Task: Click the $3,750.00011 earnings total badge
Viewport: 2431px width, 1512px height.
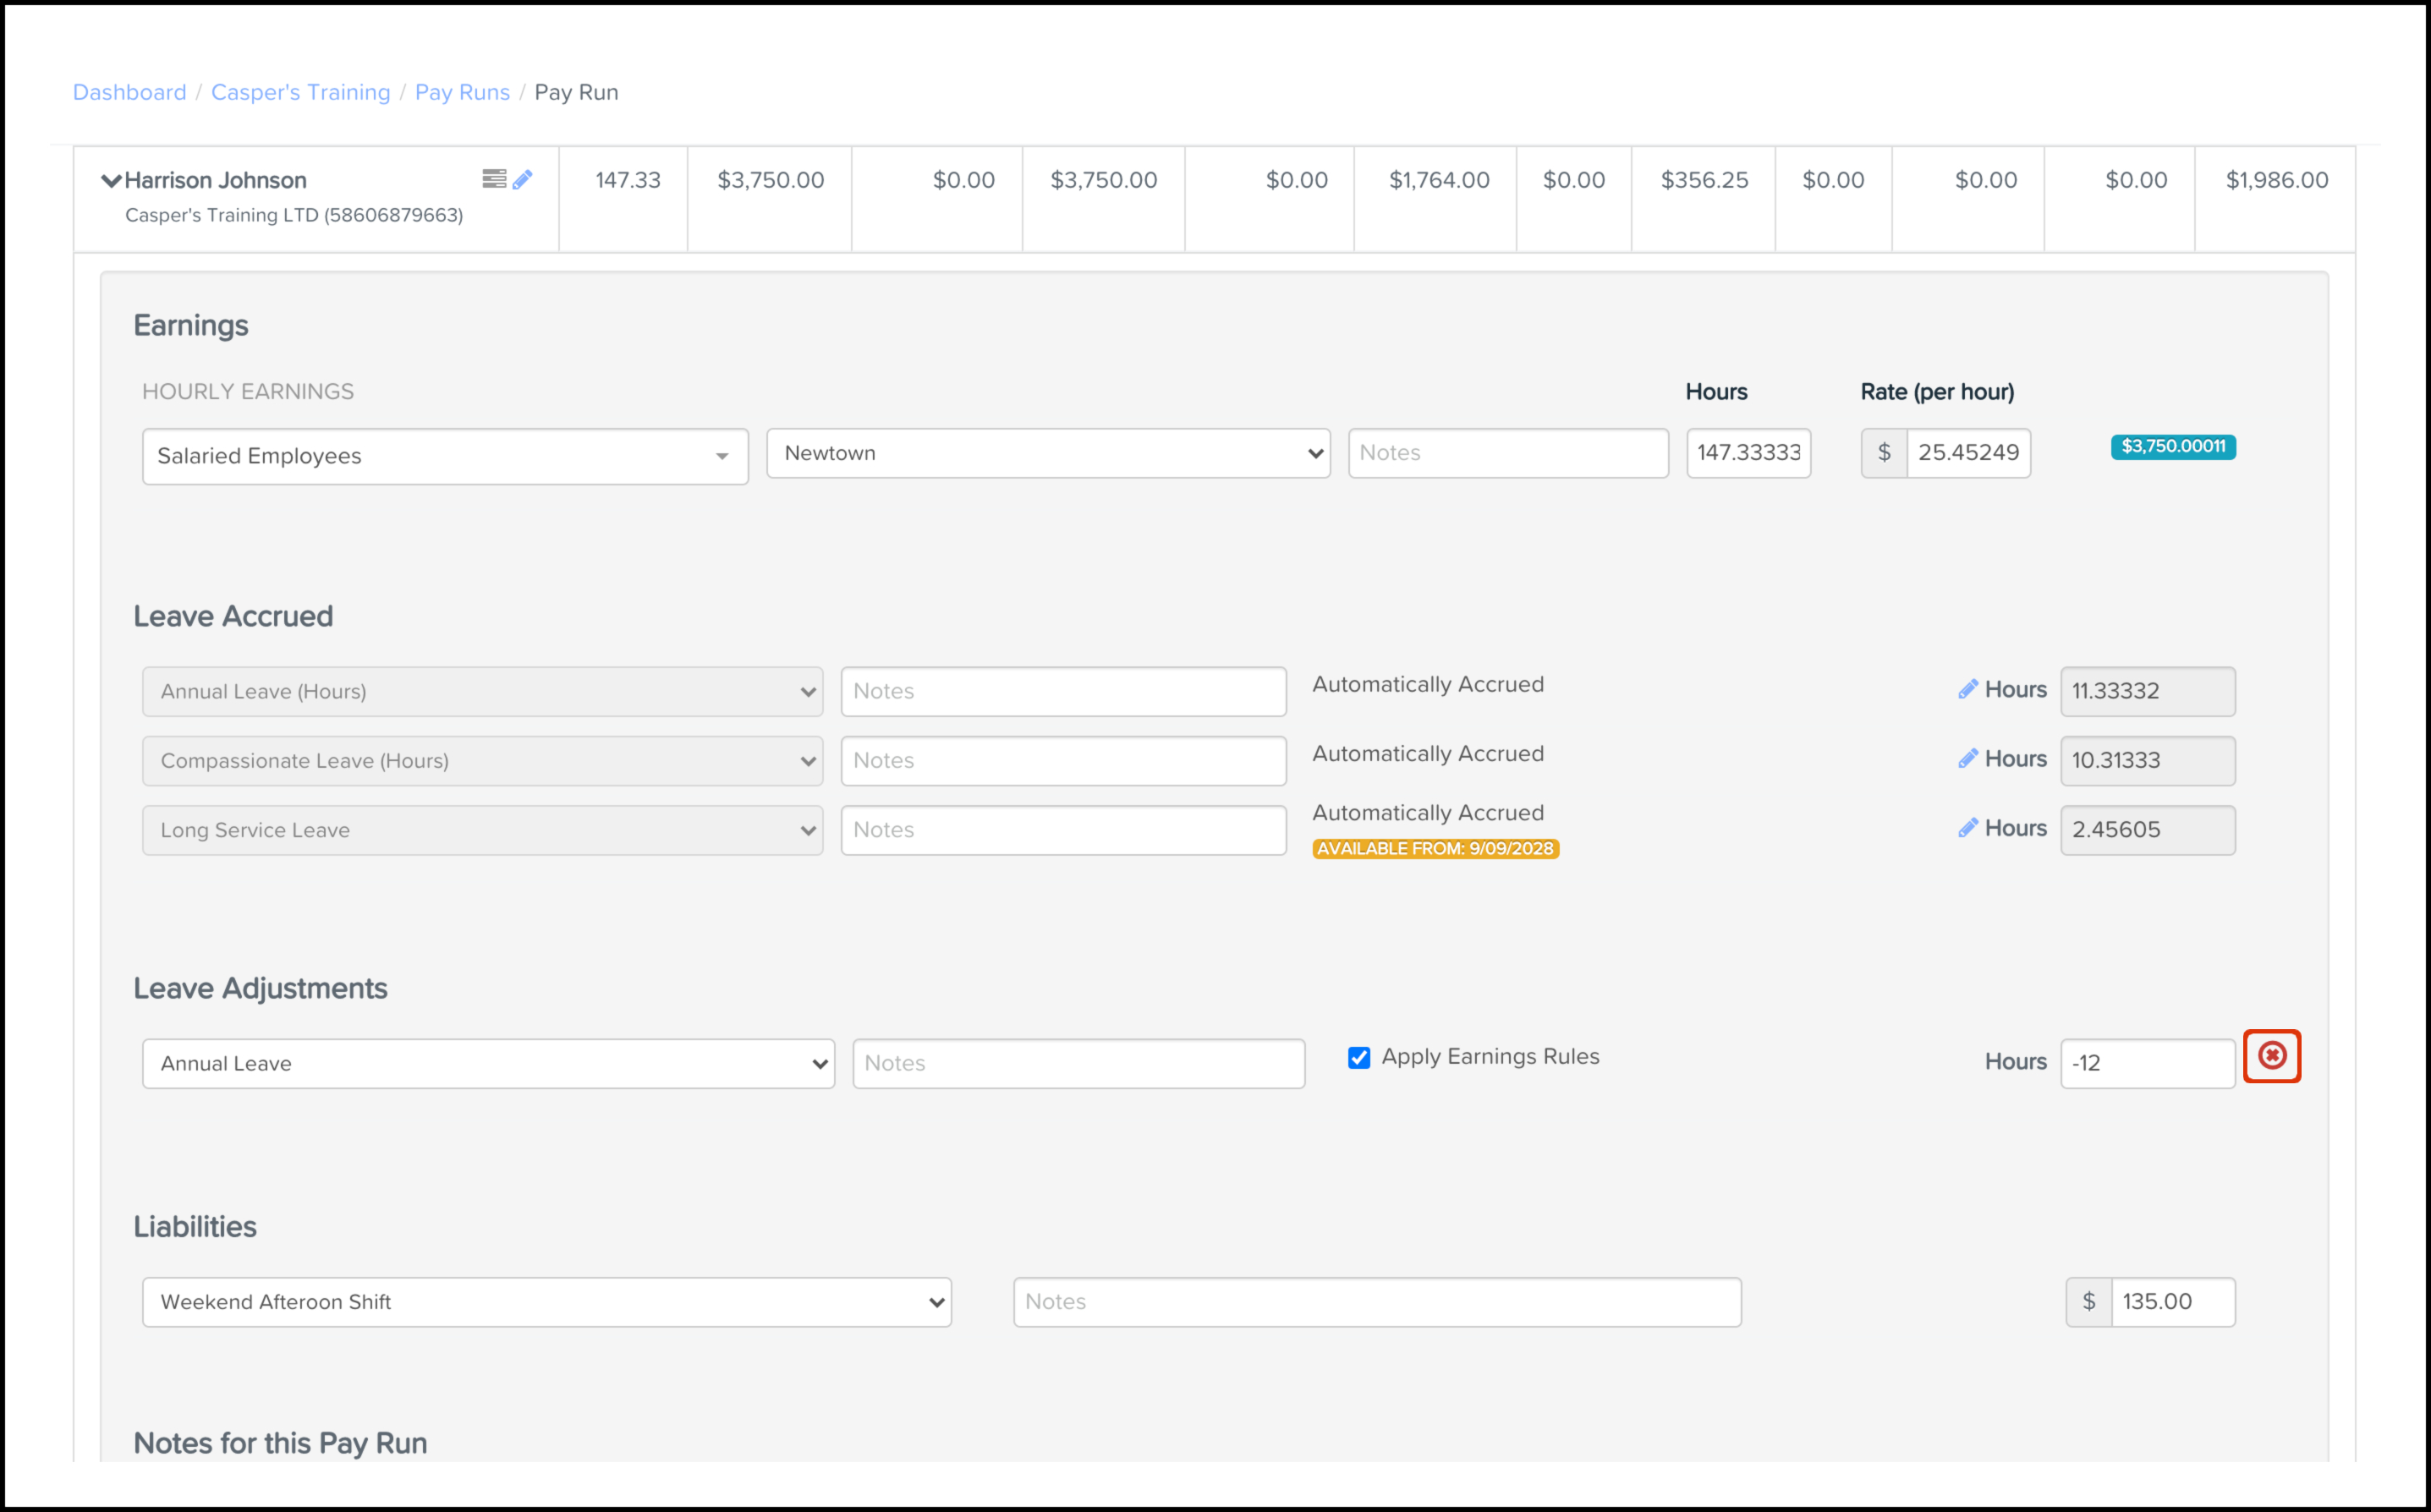Action: pyautogui.click(x=2172, y=447)
